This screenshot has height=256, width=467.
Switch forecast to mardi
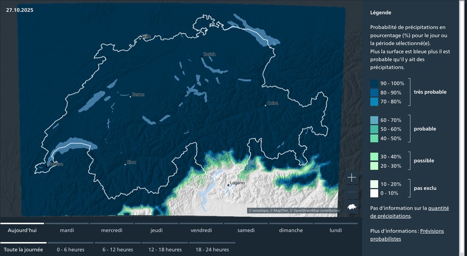67,230
